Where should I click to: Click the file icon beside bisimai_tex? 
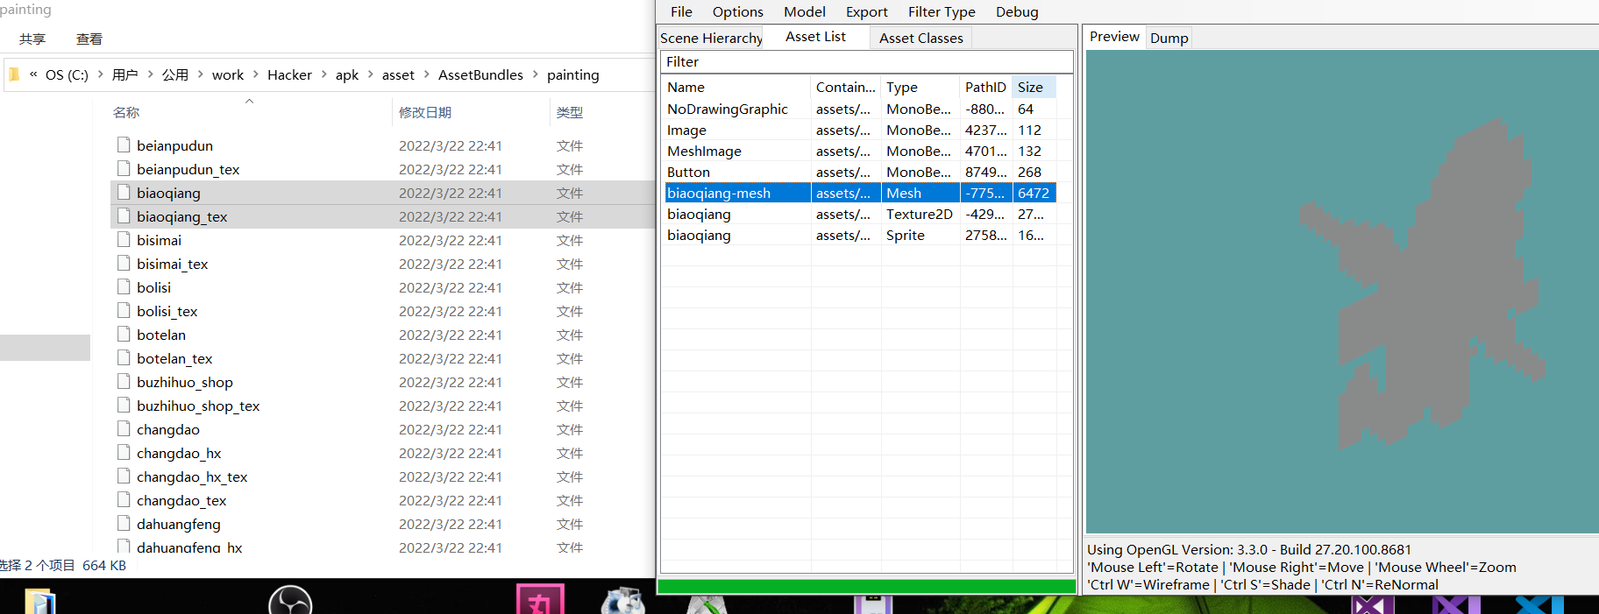pos(124,263)
